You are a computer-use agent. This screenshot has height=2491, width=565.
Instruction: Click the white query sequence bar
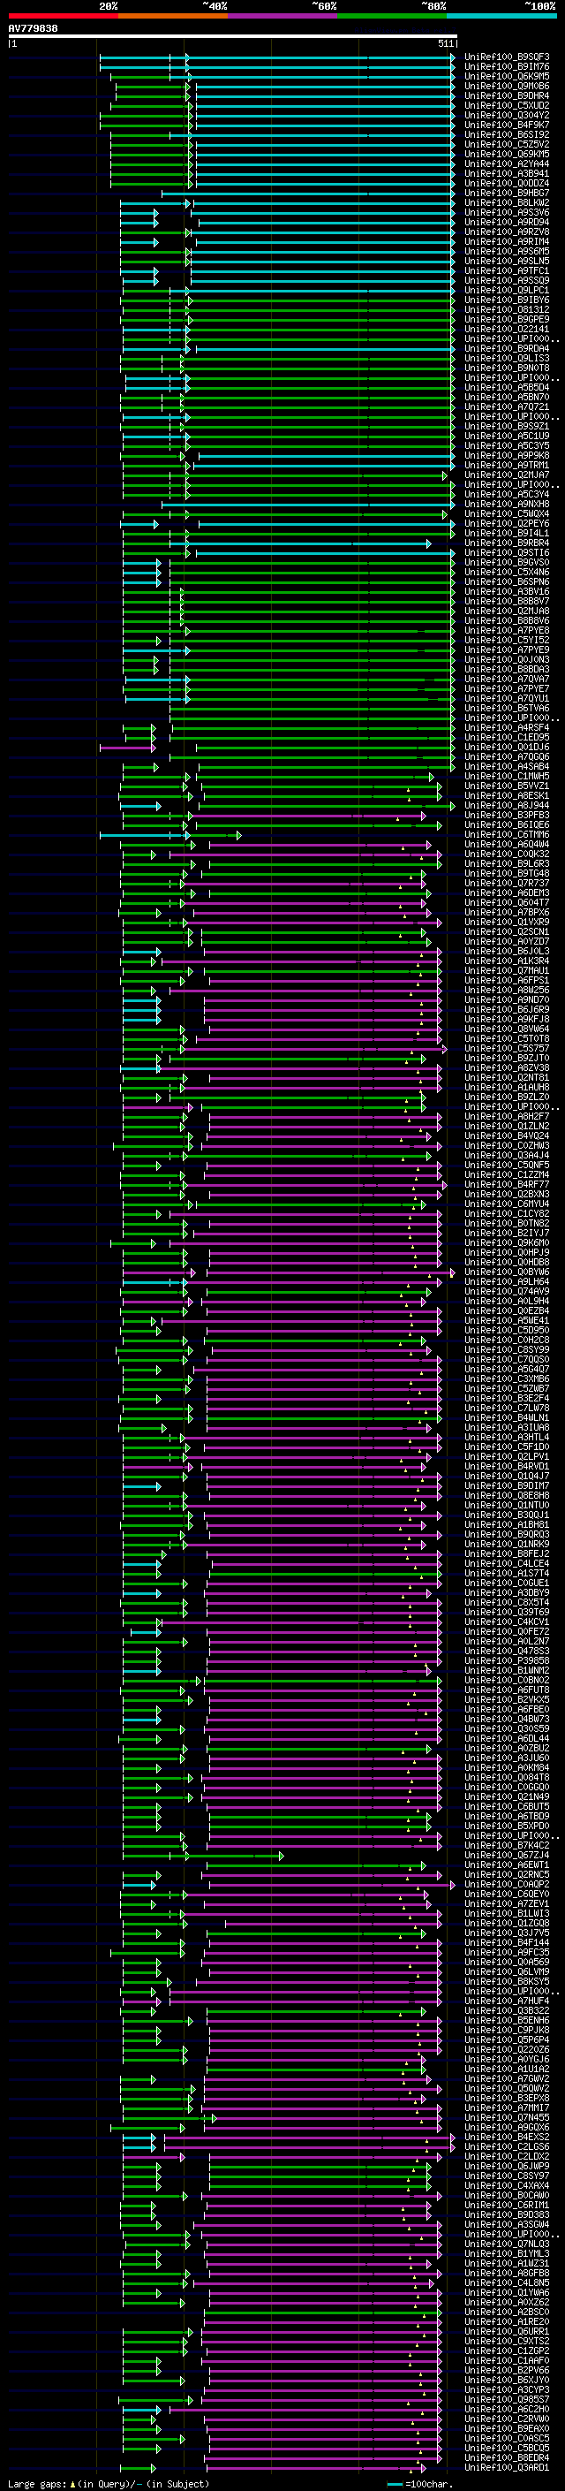point(233,37)
